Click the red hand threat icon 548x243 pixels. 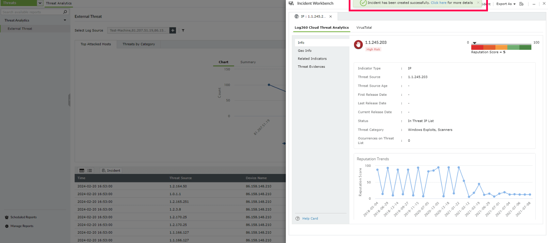pyautogui.click(x=358, y=45)
